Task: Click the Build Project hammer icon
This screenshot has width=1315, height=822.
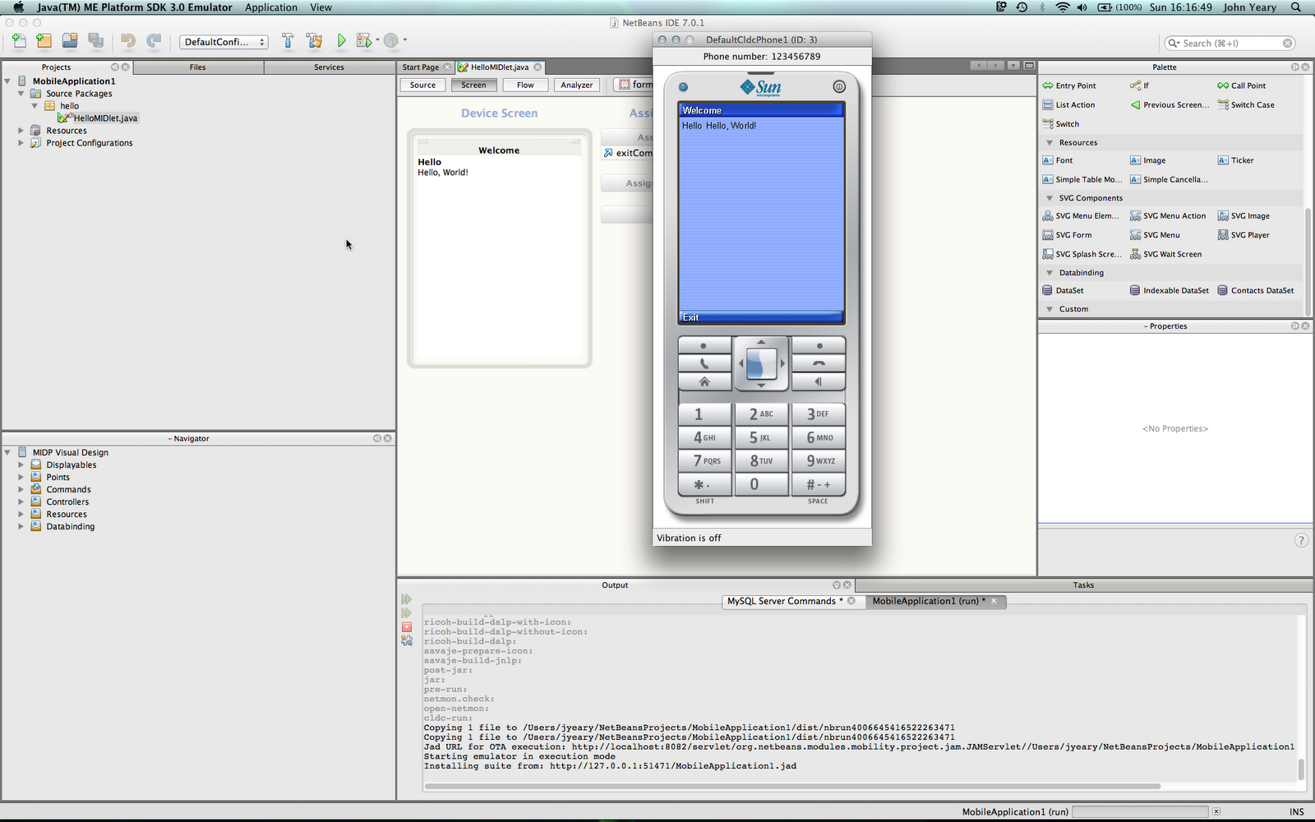Action: click(x=288, y=40)
